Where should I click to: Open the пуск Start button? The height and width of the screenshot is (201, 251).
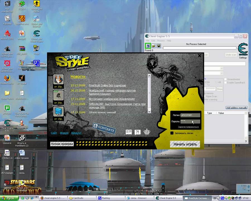9,198
